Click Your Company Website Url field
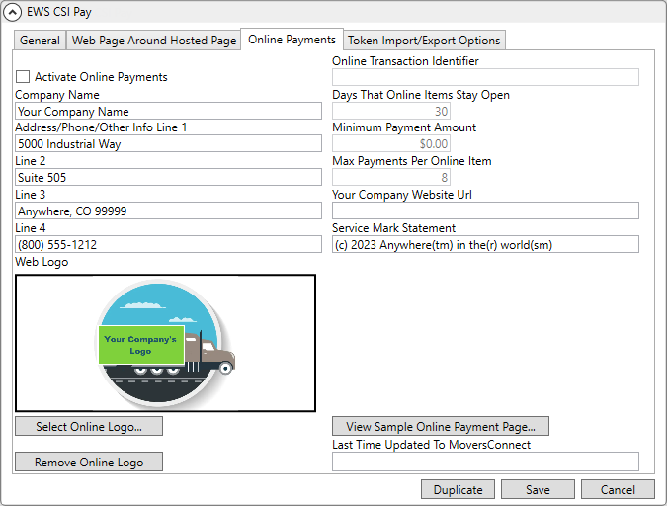 pos(485,211)
